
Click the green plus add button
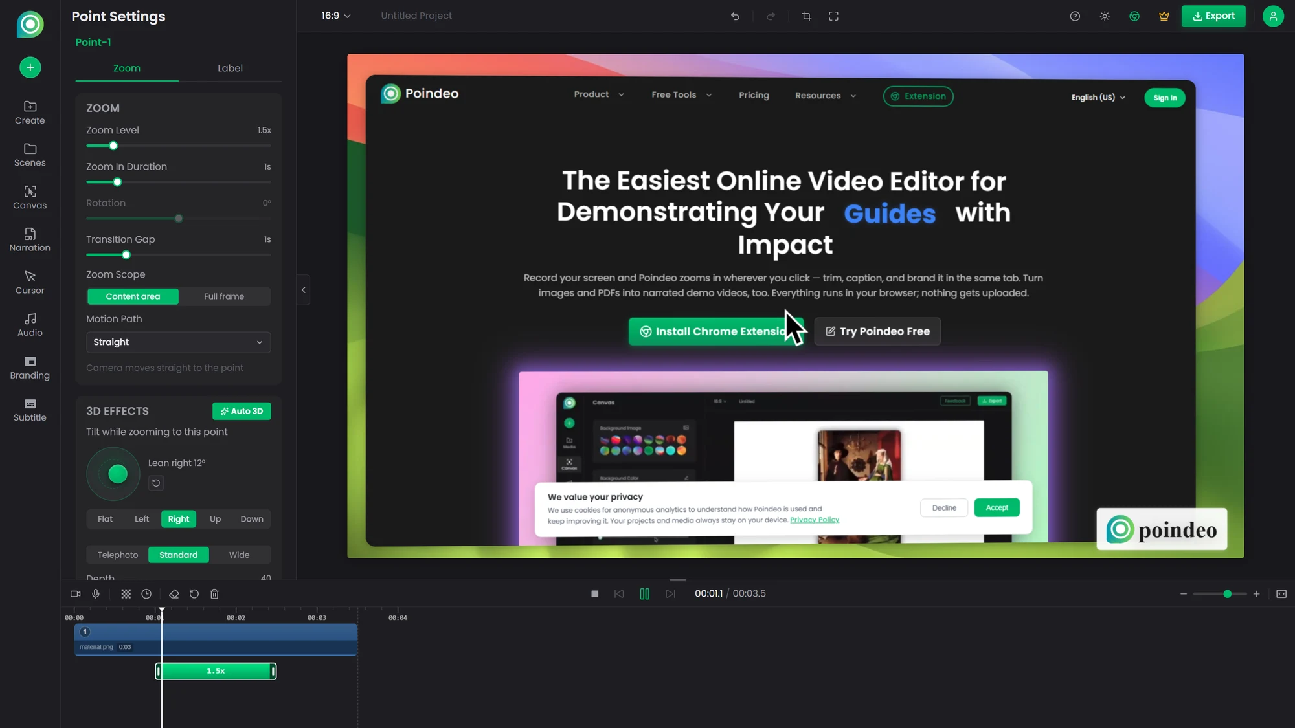pos(30,67)
